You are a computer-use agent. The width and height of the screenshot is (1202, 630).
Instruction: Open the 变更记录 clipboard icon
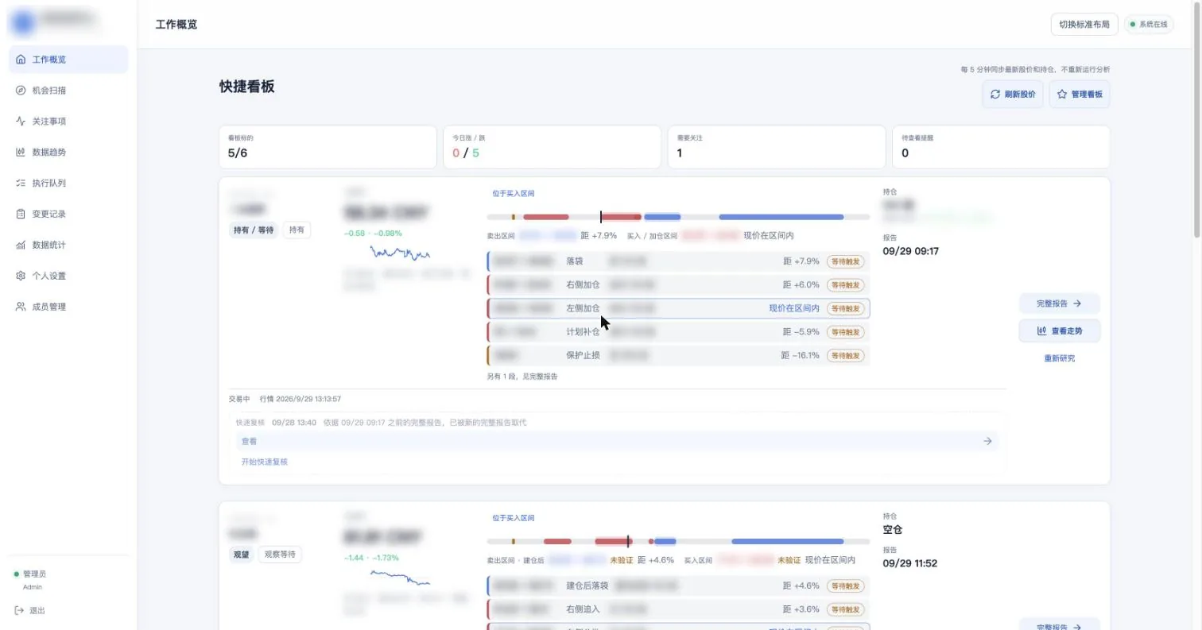[x=21, y=215]
